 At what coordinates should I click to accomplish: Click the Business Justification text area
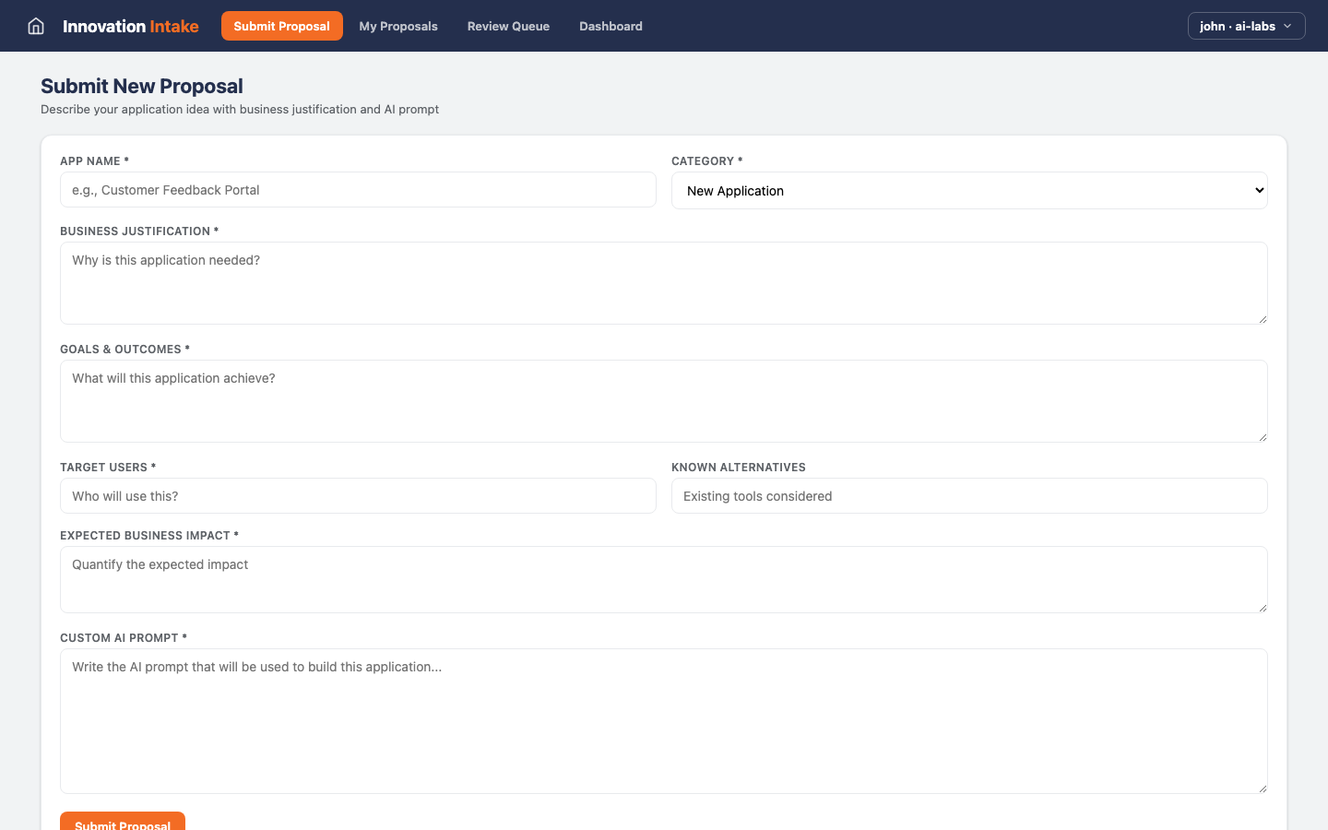coord(663,281)
